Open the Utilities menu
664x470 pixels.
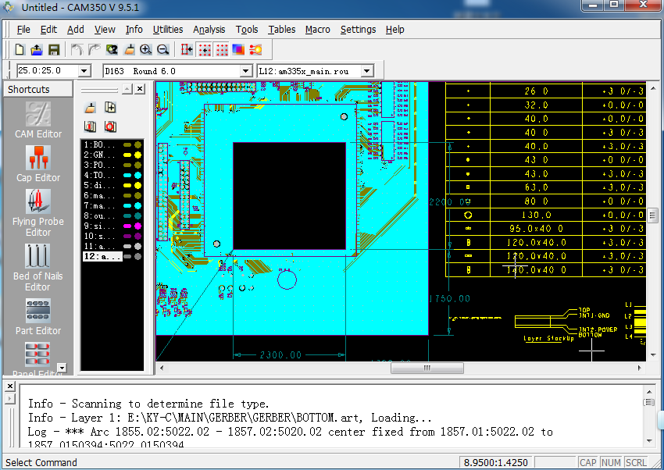coord(168,30)
